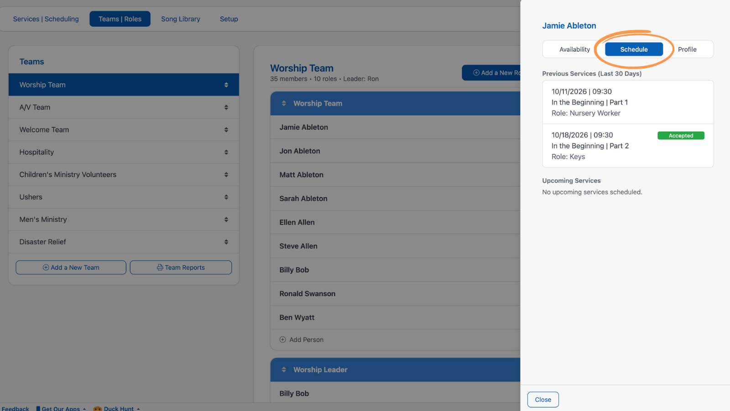Select the Hospitality team
730x411 pixels.
(124, 152)
